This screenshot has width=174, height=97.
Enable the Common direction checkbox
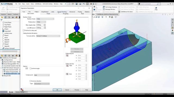coord(30,81)
